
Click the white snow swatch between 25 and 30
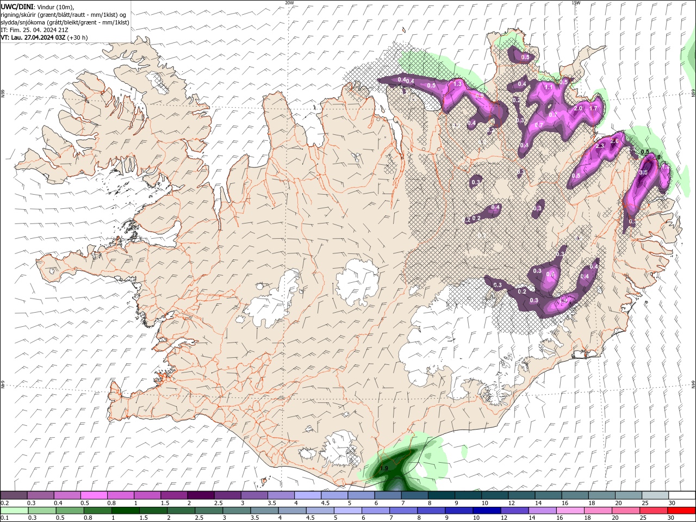[655, 495]
